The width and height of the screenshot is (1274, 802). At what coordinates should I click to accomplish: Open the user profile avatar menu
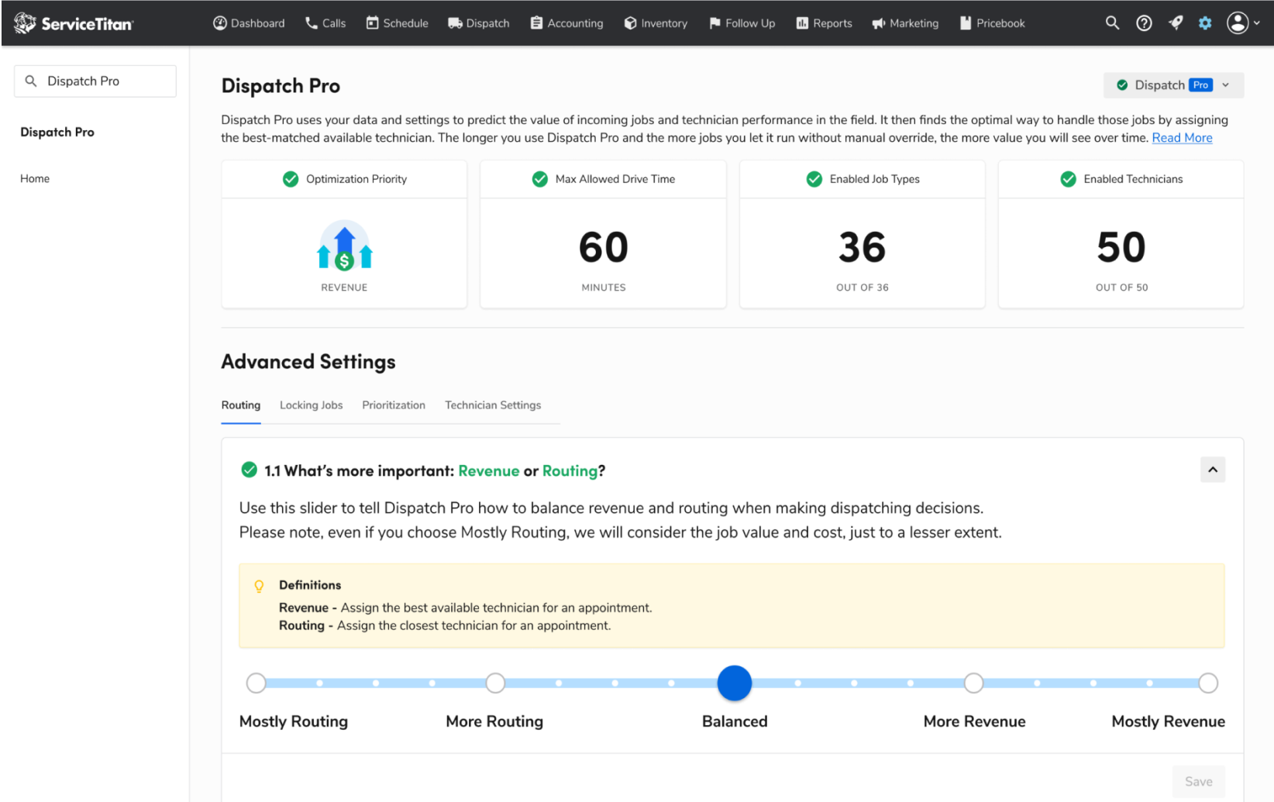[1243, 23]
